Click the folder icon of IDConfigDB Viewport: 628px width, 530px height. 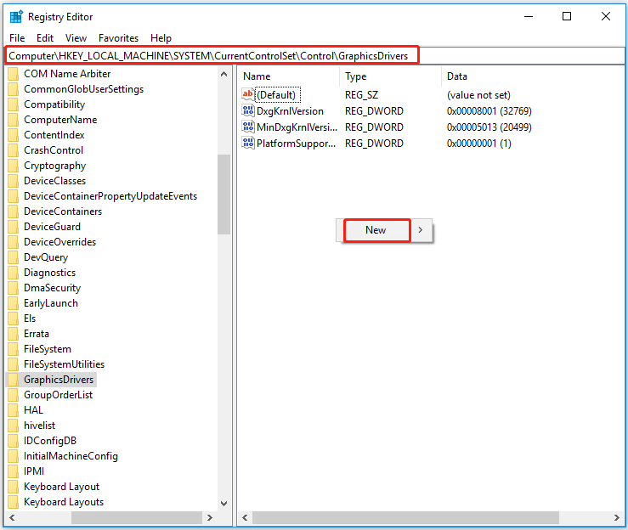(14, 440)
